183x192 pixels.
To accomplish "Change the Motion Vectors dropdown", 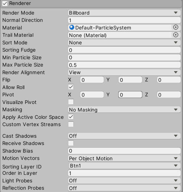I will click(x=124, y=158).
